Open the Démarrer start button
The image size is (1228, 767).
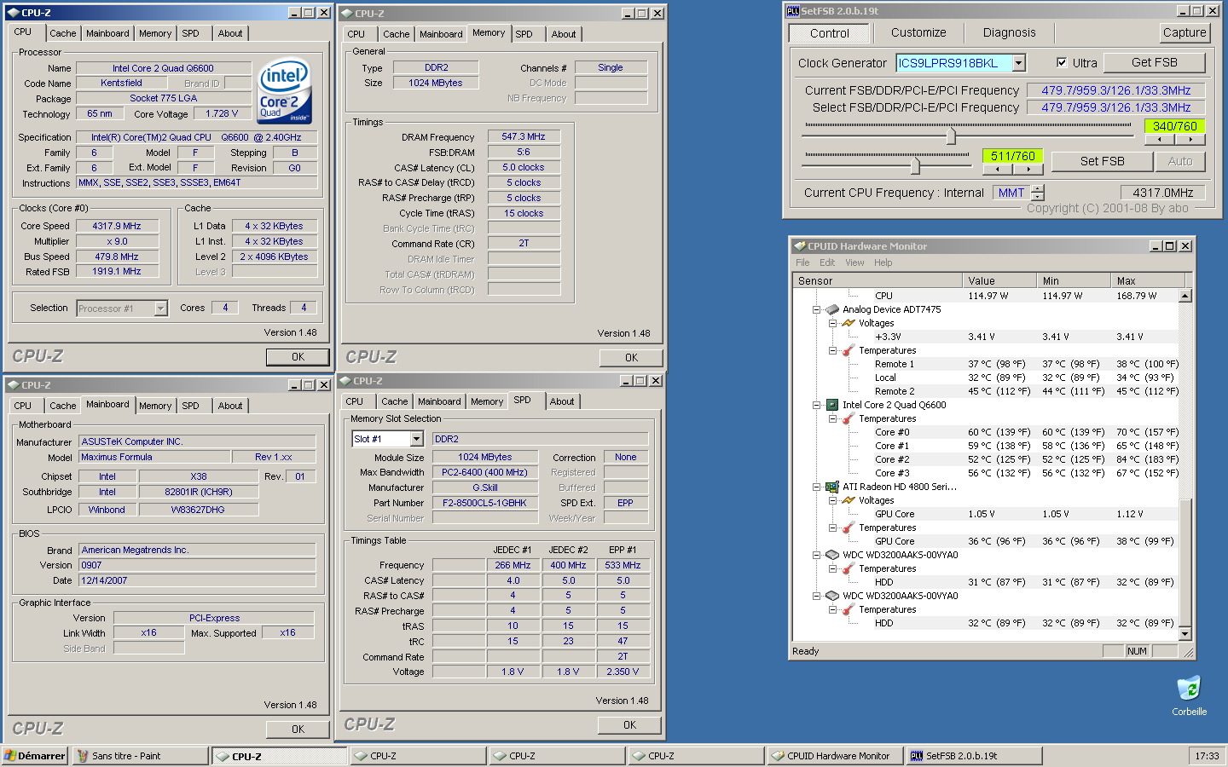point(35,756)
